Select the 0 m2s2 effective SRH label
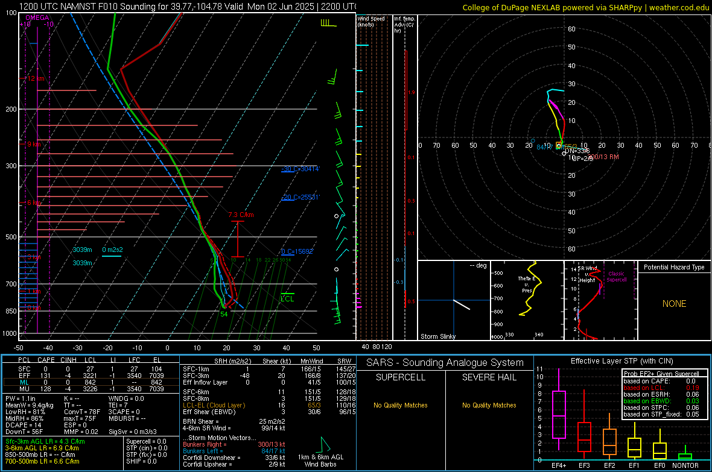Screen dimensions: 712x472 pos(112,250)
